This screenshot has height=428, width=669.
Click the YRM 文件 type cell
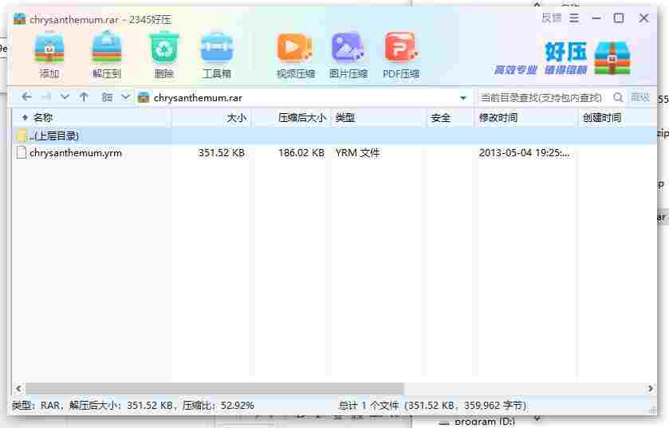click(x=357, y=152)
